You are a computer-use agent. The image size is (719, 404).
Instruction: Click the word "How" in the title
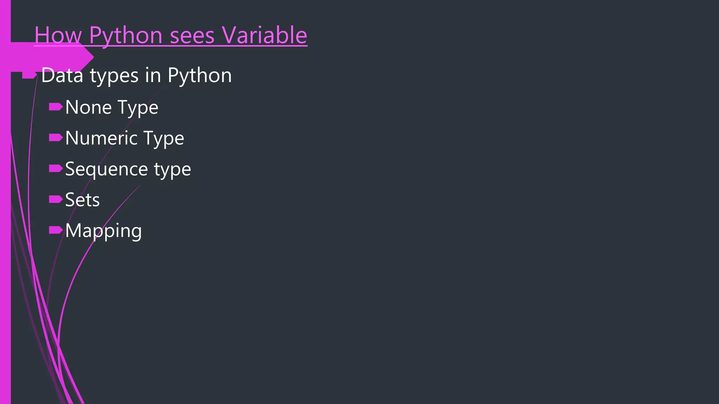coord(58,35)
